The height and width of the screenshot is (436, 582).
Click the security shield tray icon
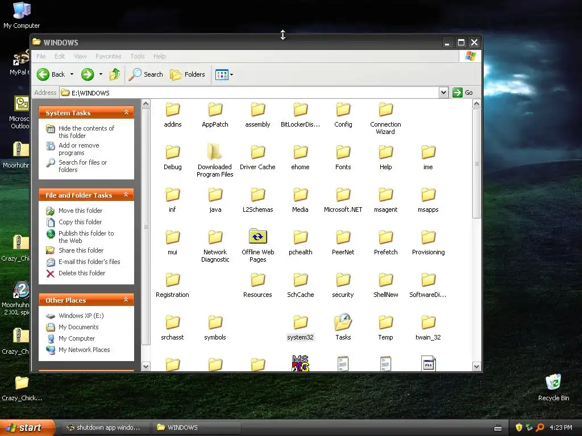[519, 427]
